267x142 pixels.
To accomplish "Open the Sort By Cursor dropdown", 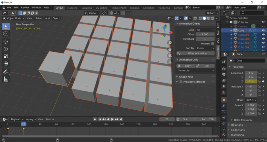I will (x=205, y=48).
